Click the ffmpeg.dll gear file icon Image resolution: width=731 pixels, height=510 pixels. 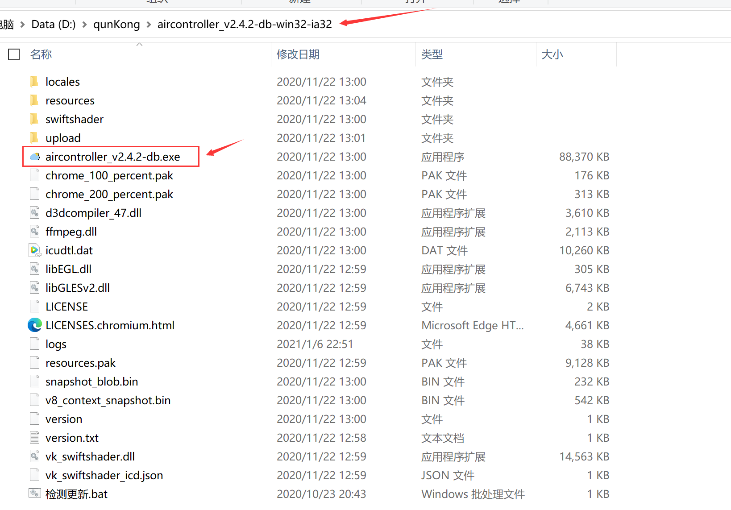[x=35, y=232]
